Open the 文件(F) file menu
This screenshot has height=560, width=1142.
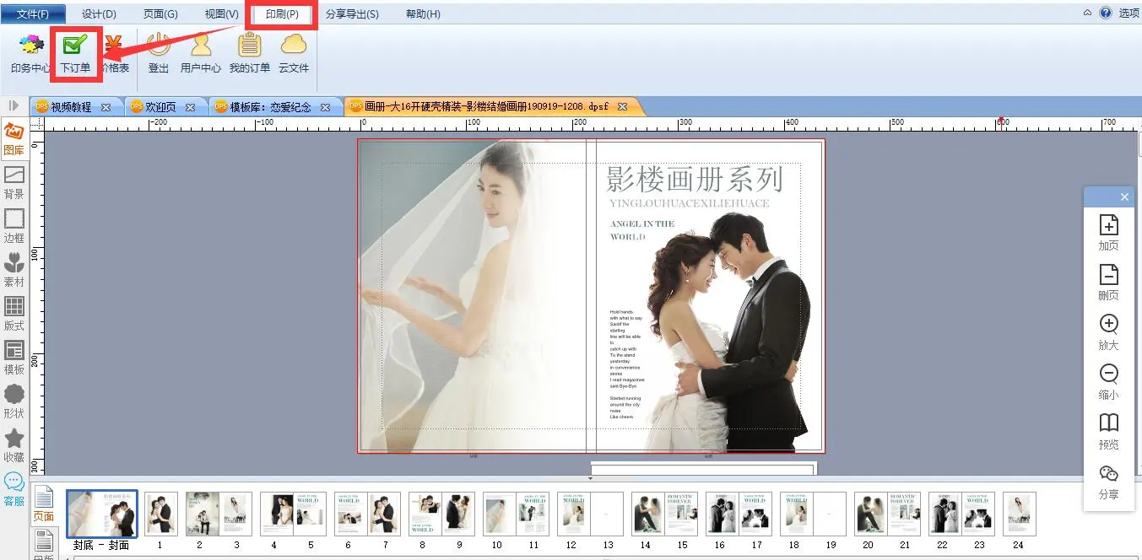click(33, 14)
